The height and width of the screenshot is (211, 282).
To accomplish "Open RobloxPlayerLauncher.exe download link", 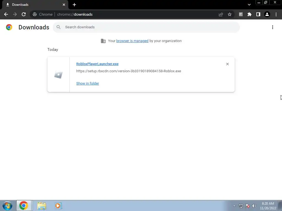I will pyautogui.click(x=97, y=64).
